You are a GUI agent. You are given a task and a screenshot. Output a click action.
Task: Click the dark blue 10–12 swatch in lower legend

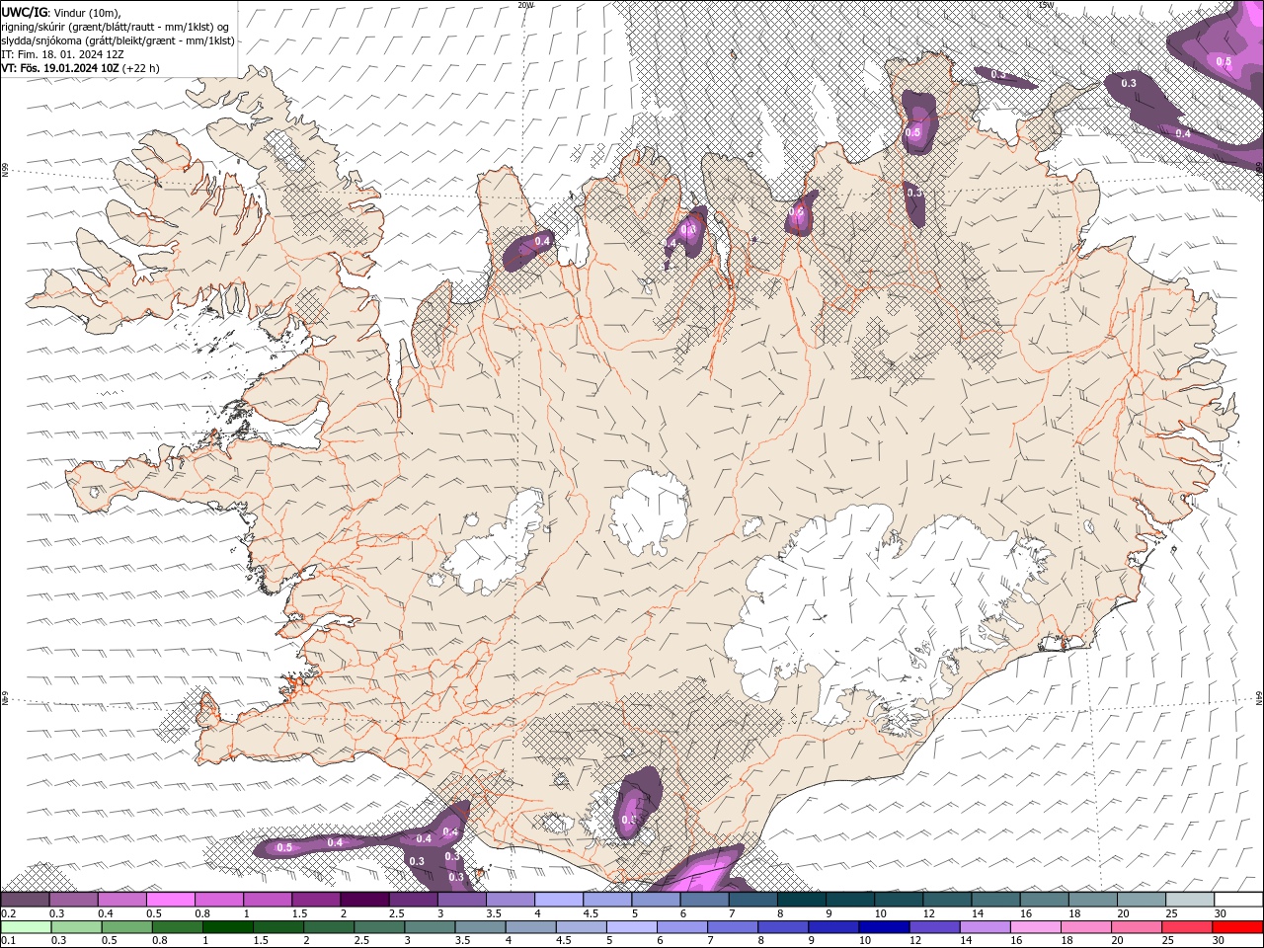[884, 927]
